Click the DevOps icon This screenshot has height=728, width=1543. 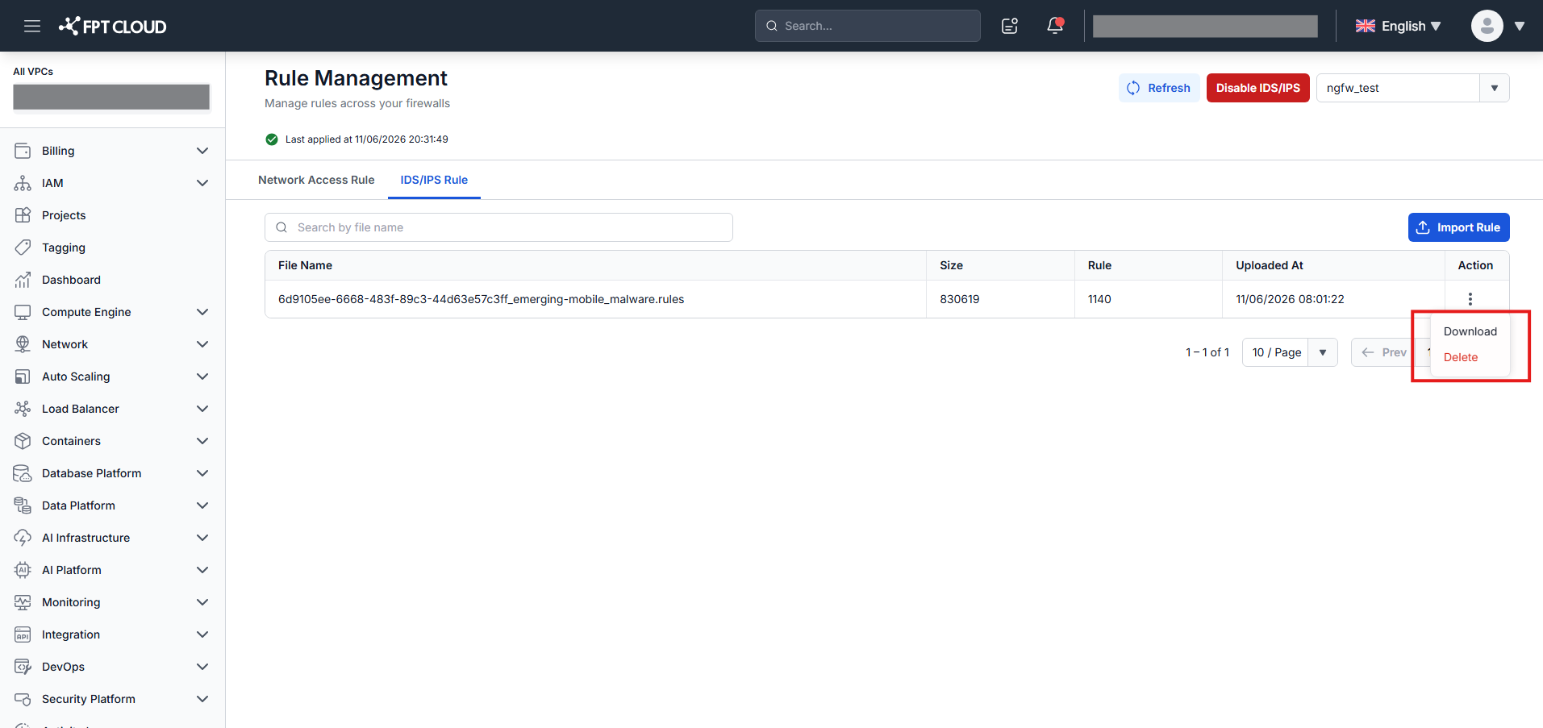click(x=23, y=667)
